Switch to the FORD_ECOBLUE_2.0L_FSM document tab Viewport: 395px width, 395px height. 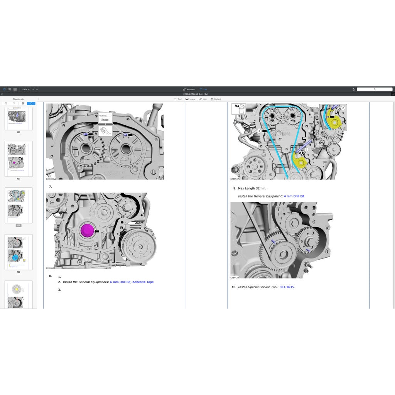(x=196, y=94)
